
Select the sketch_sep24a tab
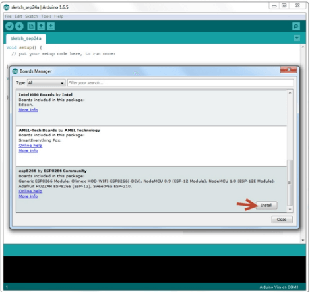click(26, 38)
